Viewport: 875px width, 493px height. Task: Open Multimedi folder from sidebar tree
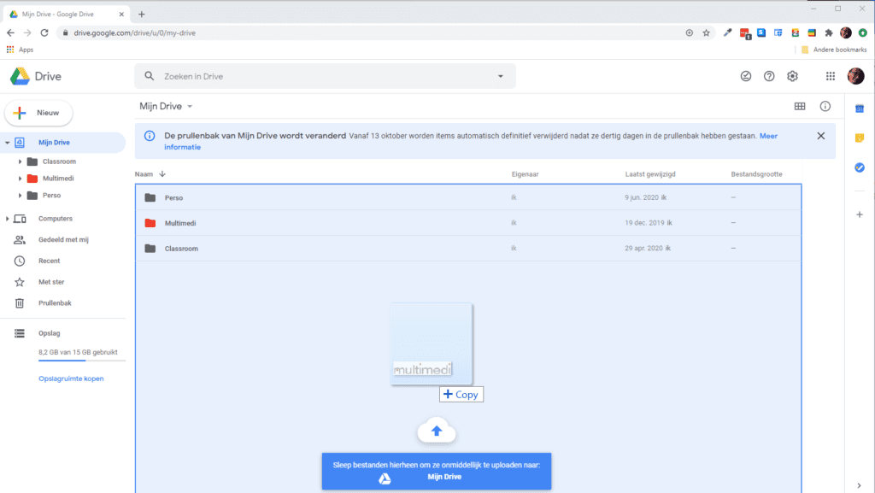tap(58, 179)
